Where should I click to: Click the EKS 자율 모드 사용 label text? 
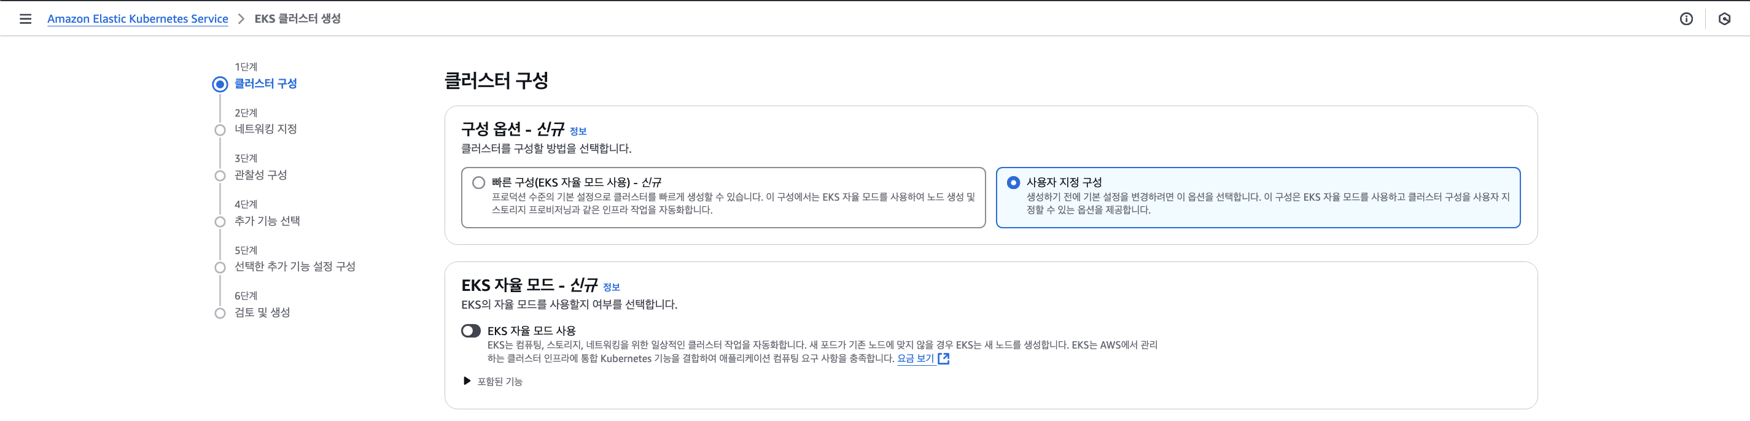pos(531,331)
